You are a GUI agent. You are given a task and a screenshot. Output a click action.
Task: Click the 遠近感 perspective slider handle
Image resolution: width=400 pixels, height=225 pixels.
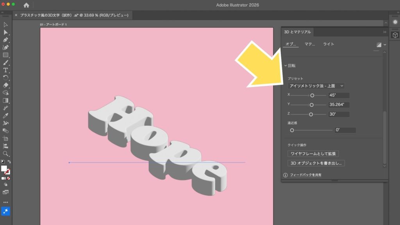(292, 130)
